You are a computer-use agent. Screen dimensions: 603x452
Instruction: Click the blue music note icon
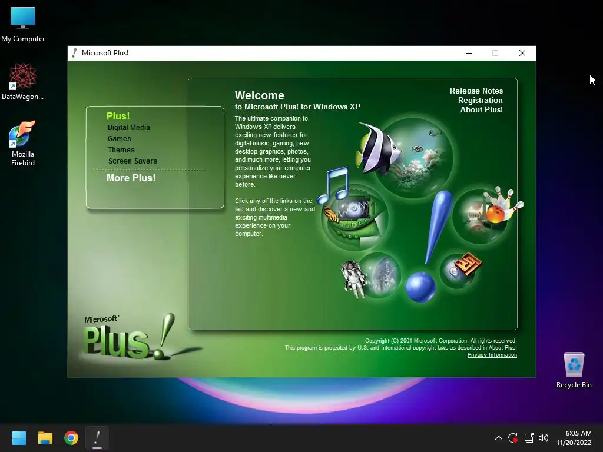coord(333,184)
